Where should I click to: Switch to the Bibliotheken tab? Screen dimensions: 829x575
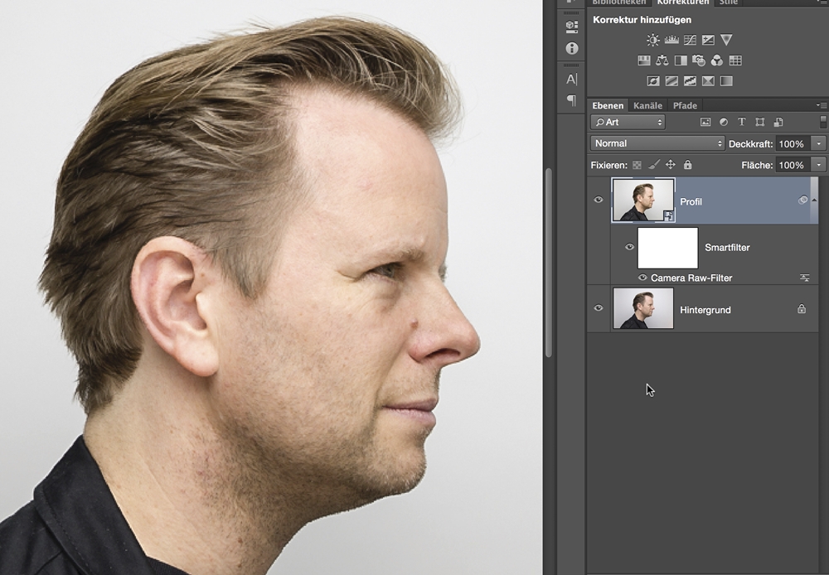click(x=618, y=2)
